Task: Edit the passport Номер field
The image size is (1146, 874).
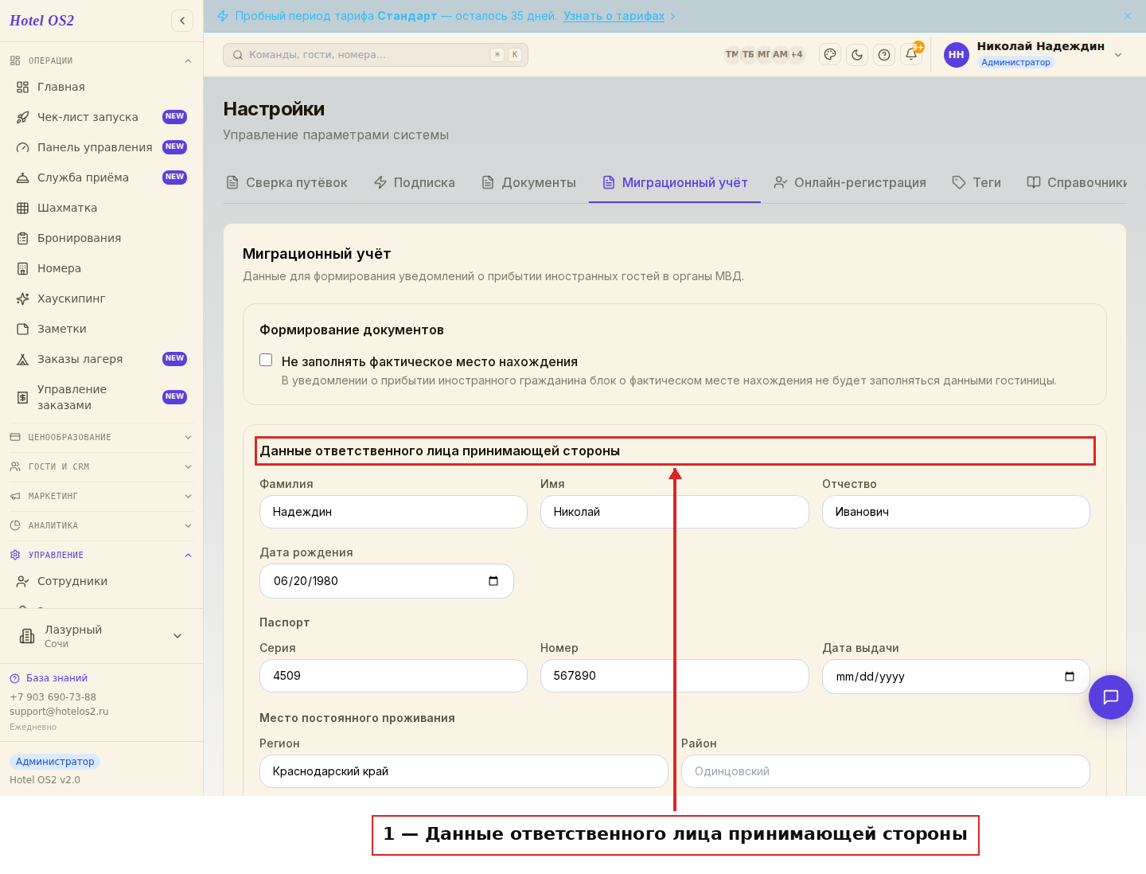Action: pyautogui.click(x=675, y=676)
